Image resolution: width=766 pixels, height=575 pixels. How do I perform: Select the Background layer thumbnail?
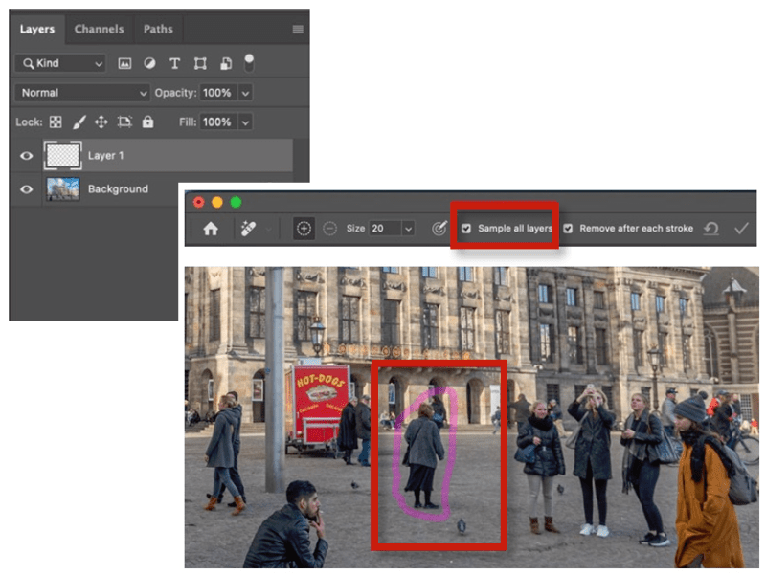62,188
